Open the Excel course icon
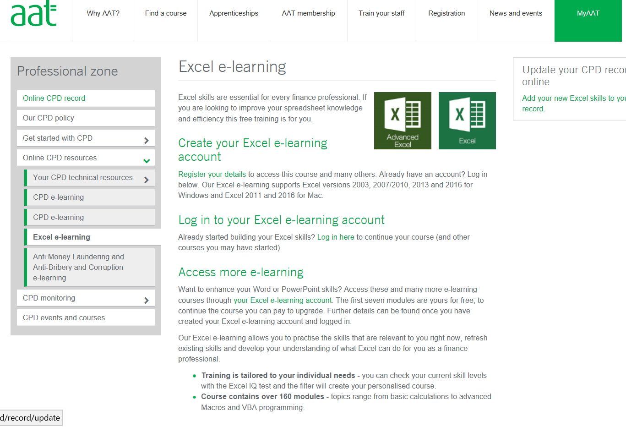Viewport: 626px width, 427px height. pos(467,120)
